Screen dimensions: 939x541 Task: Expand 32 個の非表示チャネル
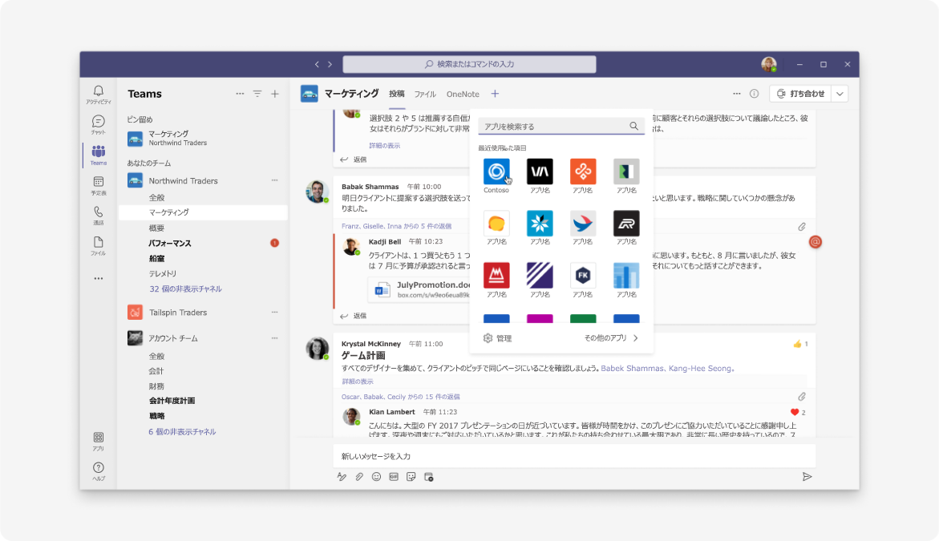point(186,289)
